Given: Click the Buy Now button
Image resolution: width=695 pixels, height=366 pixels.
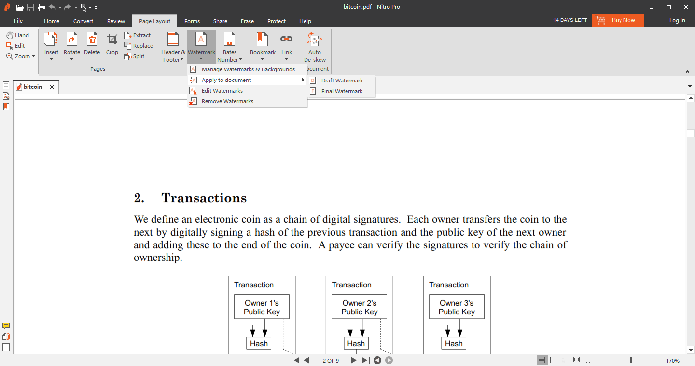Looking at the screenshot, I should point(618,20).
